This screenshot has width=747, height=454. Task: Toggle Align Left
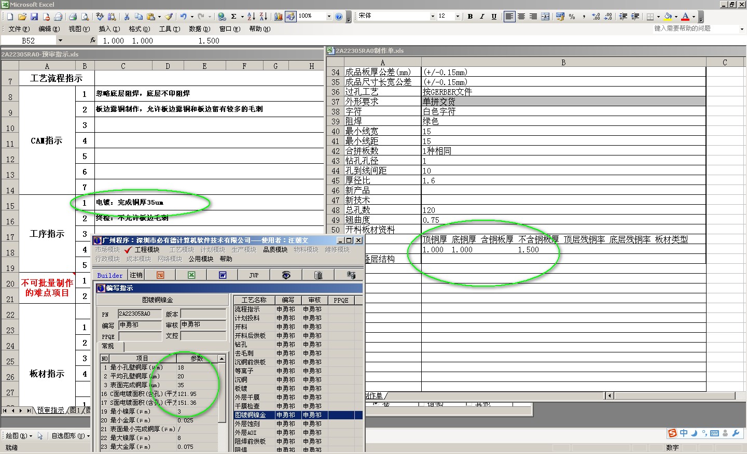point(509,17)
